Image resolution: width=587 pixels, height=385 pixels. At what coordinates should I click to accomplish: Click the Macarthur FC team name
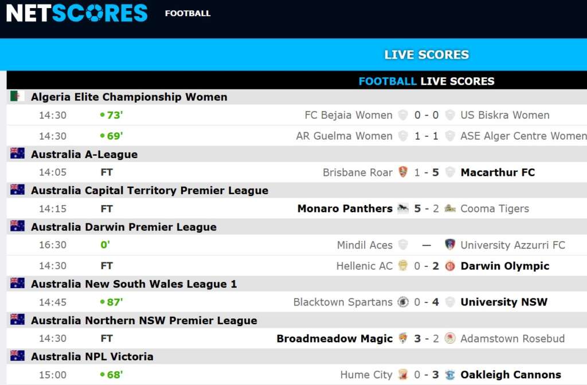coord(498,172)
